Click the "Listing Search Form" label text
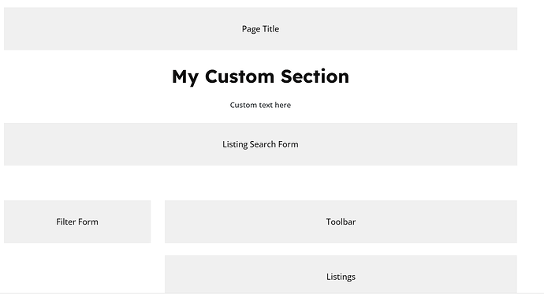This screenshot has width=544, height=294. coord(260,144)
